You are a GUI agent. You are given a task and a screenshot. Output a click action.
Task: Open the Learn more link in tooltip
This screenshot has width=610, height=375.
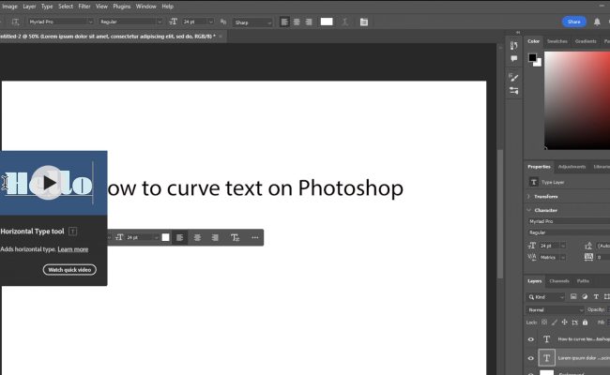[x=73, y=249]
